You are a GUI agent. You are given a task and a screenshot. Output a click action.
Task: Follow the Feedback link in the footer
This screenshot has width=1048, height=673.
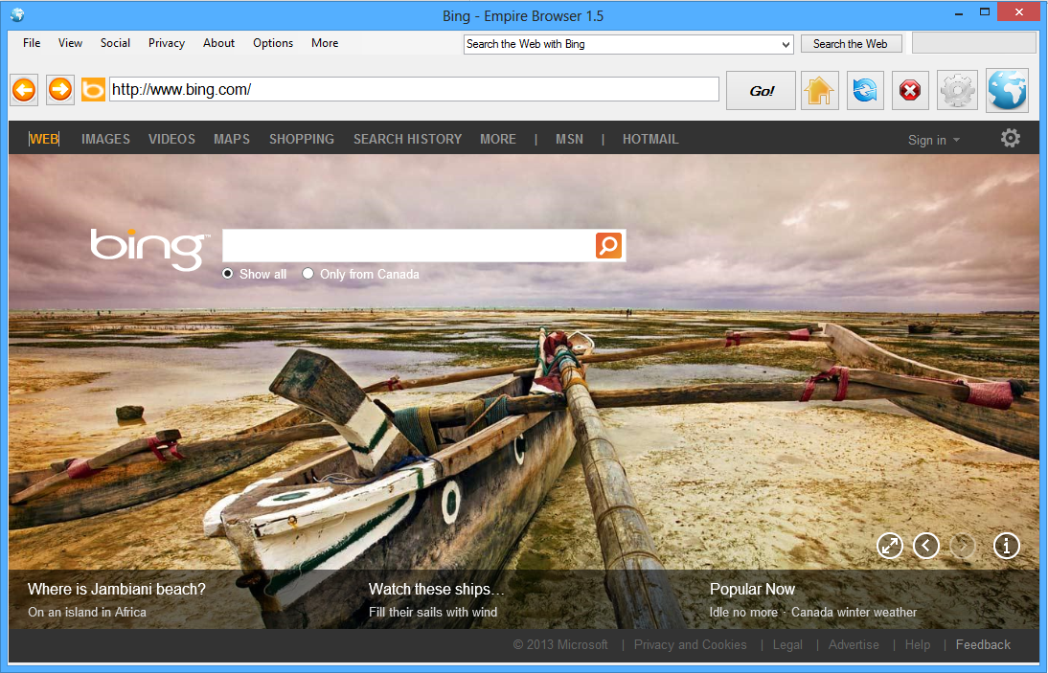(983, 644)
